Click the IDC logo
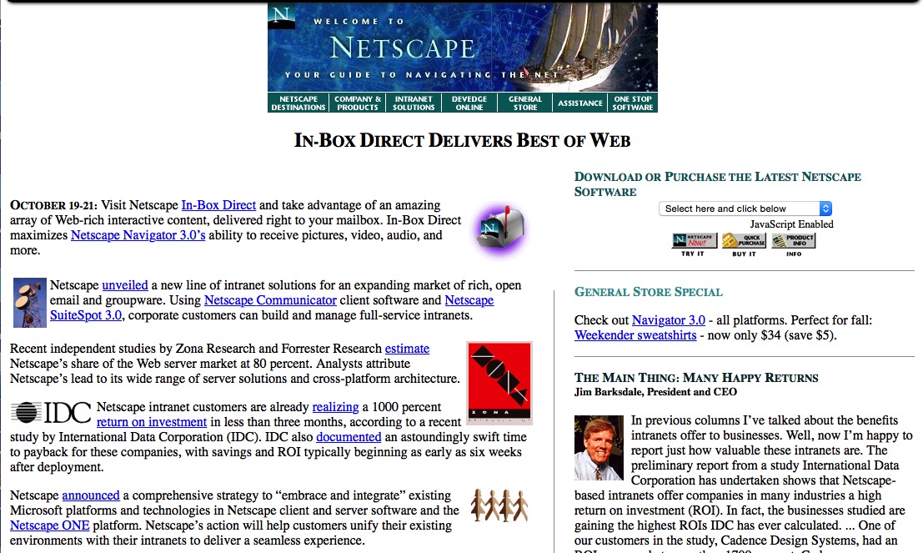Screen dimensions: 923x553 51,412
